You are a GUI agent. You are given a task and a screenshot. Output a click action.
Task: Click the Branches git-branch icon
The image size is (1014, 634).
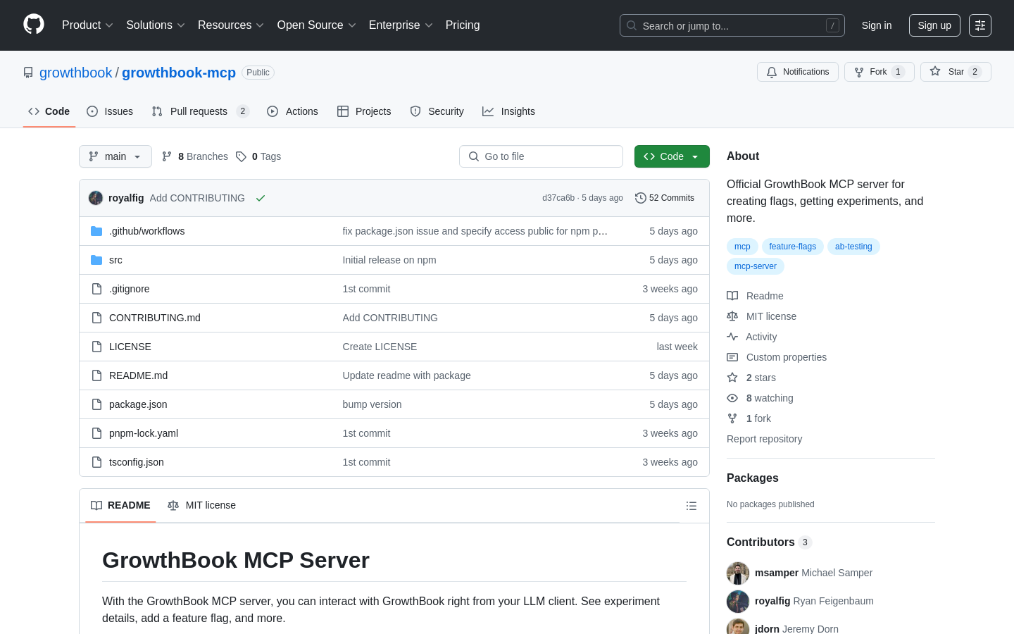(167, 156)
